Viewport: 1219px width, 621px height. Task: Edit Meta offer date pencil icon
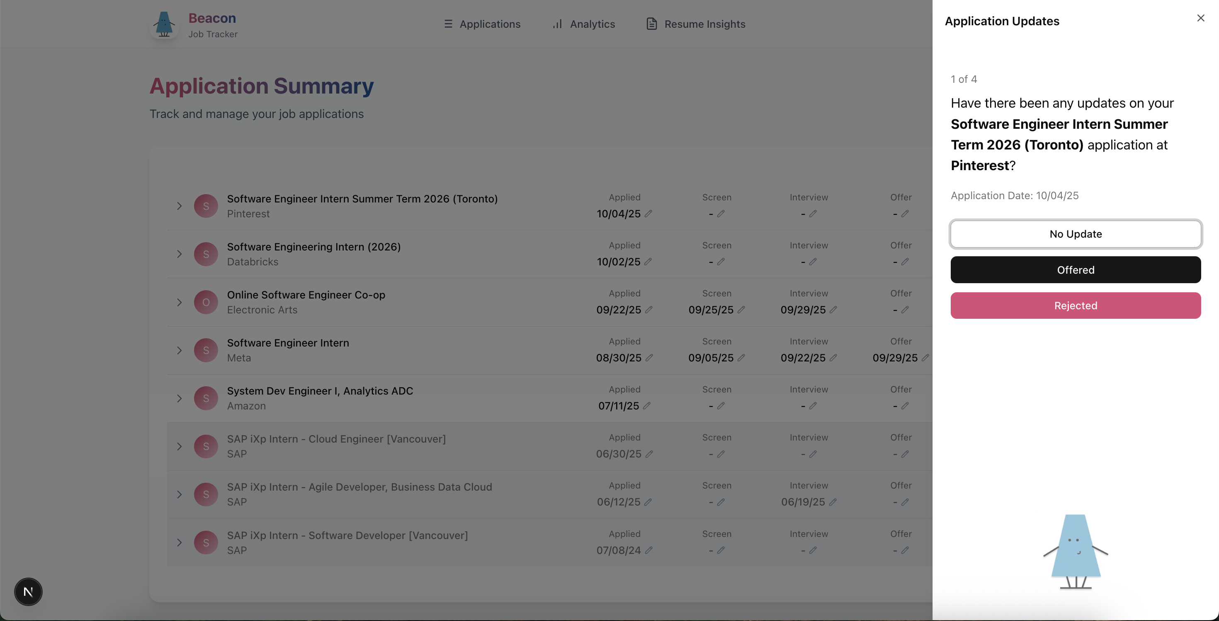tap(925, 358)
